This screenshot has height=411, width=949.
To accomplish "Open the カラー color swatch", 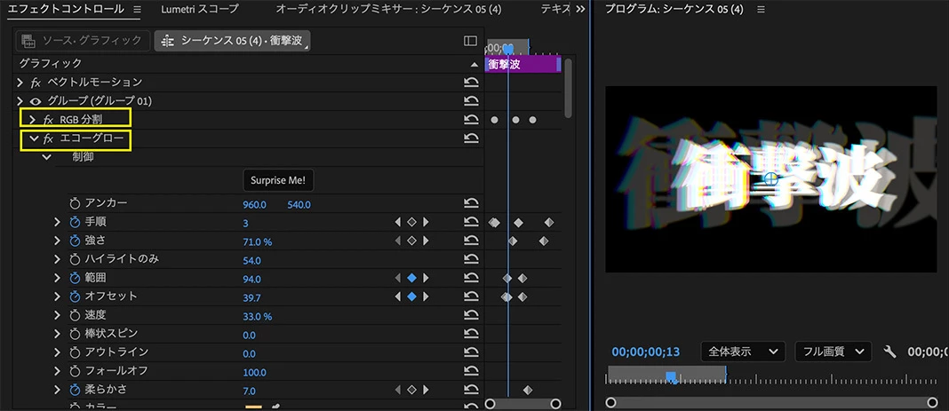I will [x=253, y=407].
